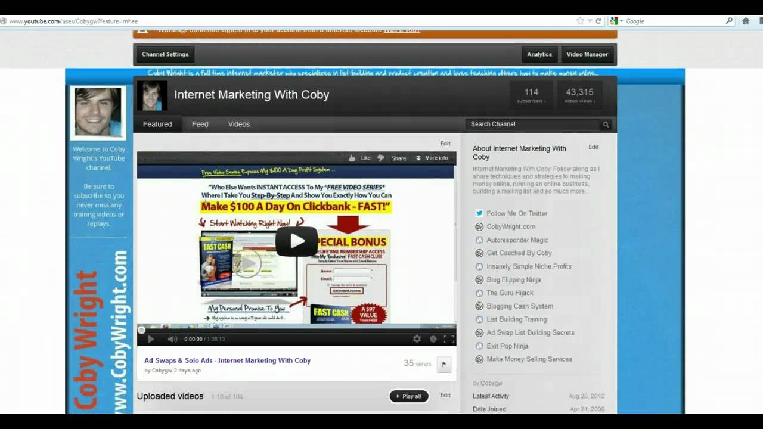763x429 pixels.
Task: Click the search magnifier in browser search box
Action: (729, 21)
